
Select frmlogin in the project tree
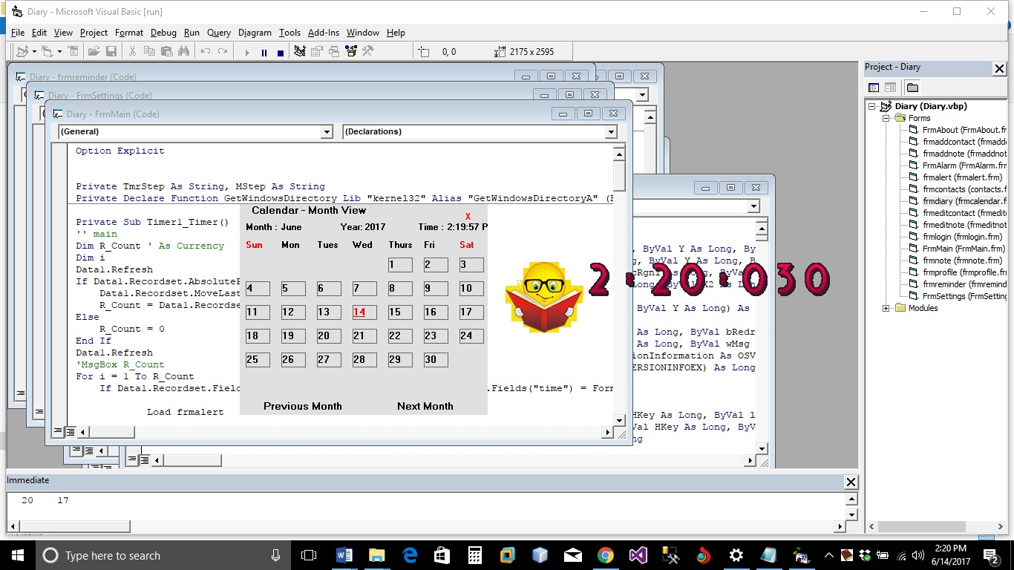click(x=952, y=237)
